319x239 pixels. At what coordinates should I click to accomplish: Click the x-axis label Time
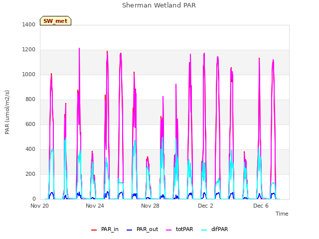coord(282,214)
